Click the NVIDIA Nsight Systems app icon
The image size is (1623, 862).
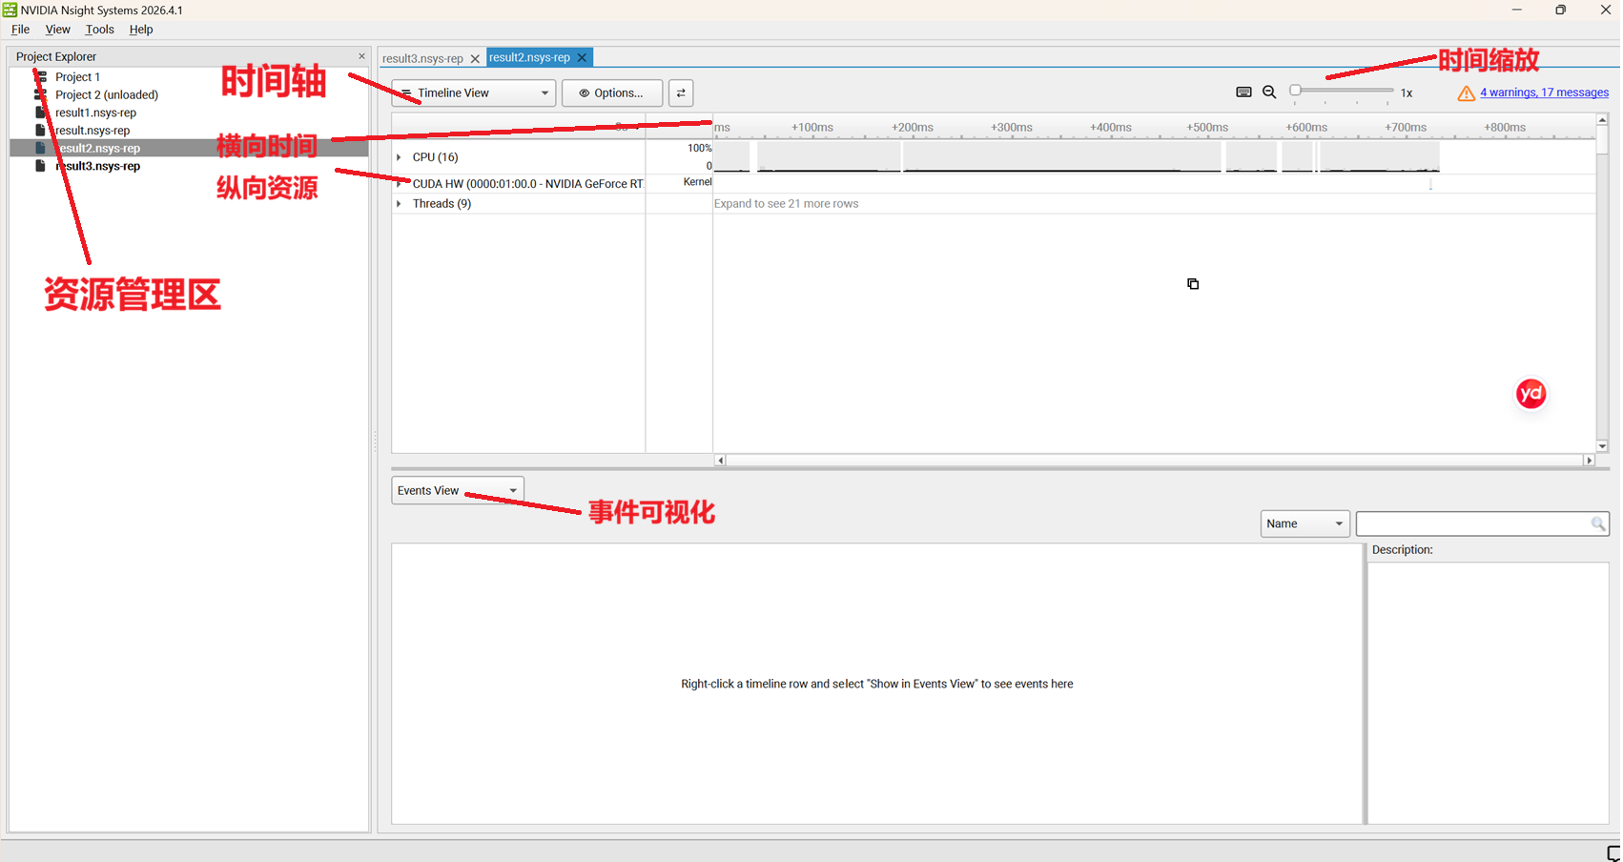tap(10, 10)
